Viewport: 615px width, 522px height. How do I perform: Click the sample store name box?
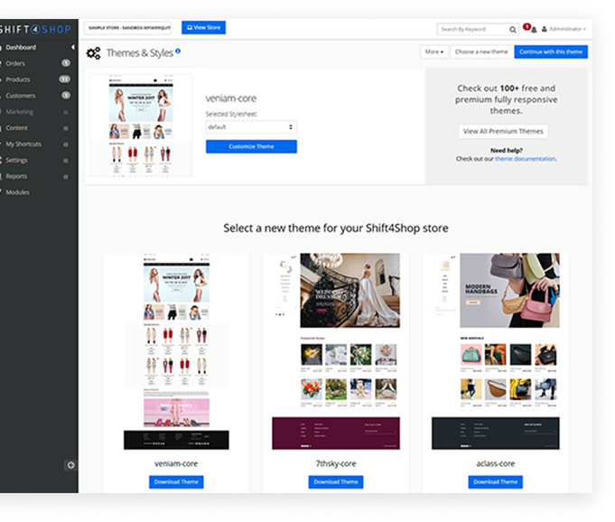tap(127, 28)
